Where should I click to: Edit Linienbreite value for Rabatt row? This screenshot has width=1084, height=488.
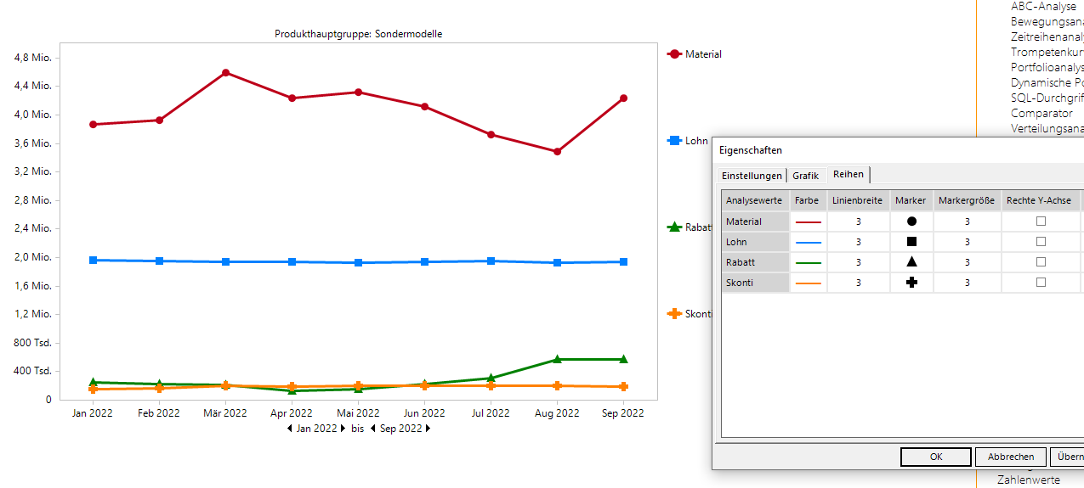click(x=859, y=262)
